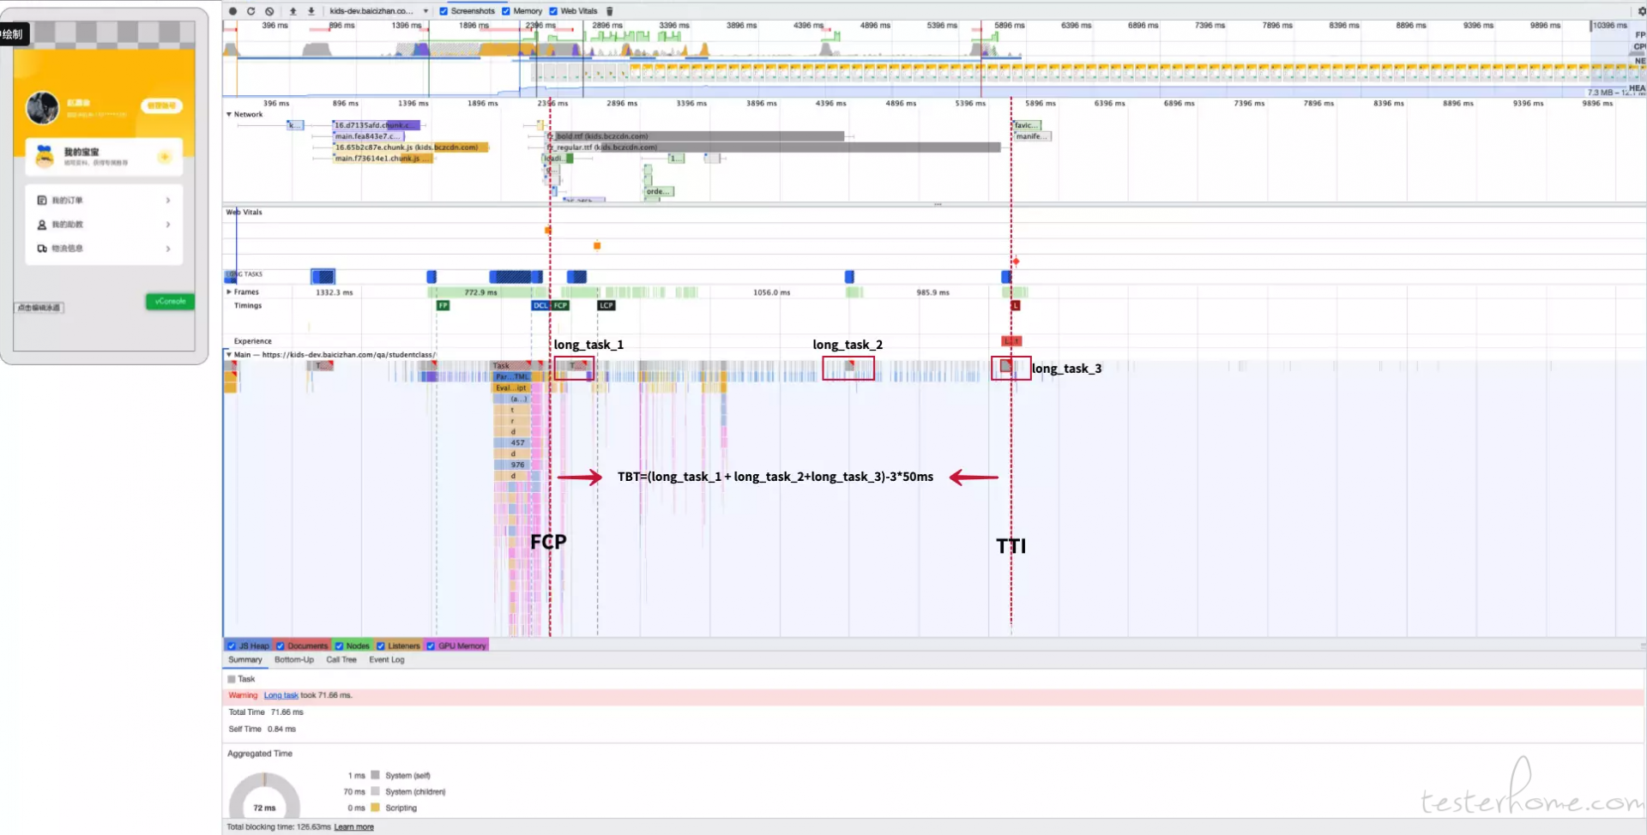Clear the performance recording
Screen dimensions: 1647x835
point(269,11)
